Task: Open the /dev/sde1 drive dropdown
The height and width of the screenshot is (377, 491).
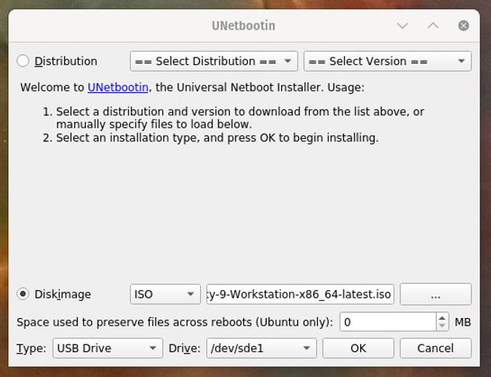Action: 261,348
